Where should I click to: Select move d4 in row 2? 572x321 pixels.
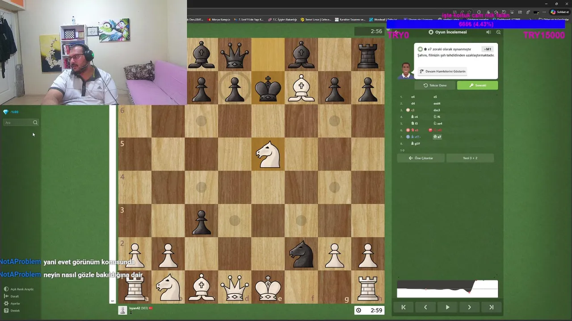click(x=413, y=103)
